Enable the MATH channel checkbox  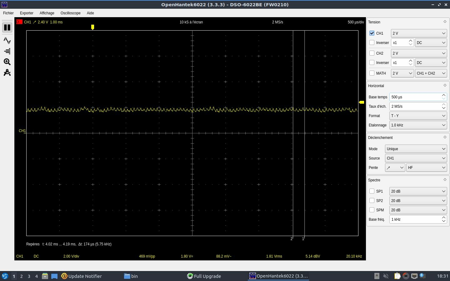tap(372, 73)
